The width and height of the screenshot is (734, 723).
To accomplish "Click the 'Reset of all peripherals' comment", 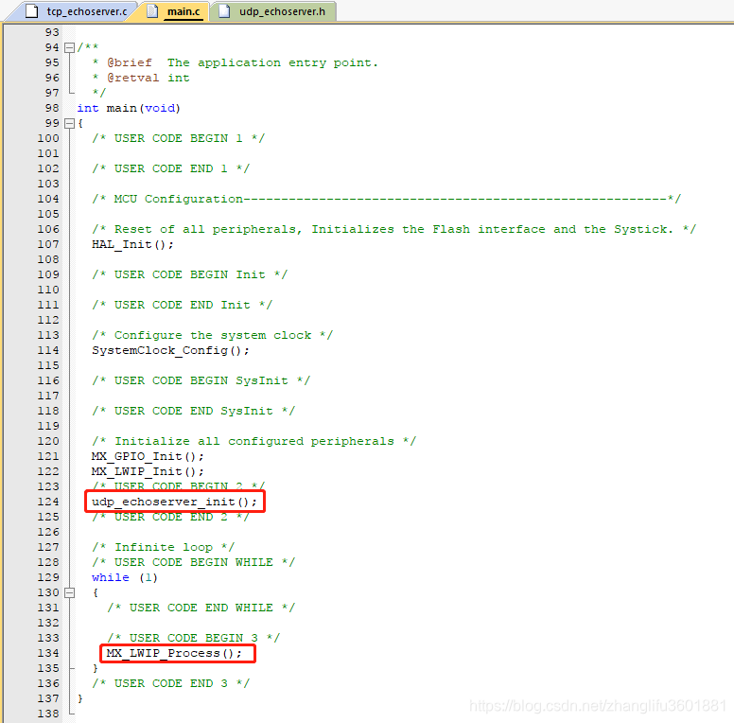I will point(394,229).
